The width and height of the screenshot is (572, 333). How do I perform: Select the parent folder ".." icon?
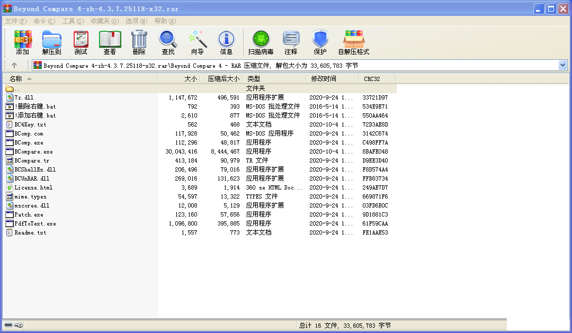pyautogui.click(x=10, y=88)
